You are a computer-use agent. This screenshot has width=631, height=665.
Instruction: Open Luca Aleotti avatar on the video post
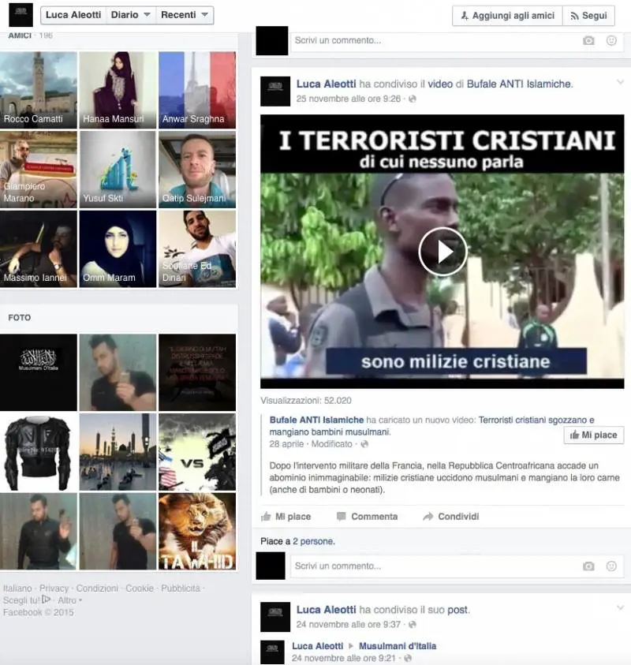pos(275,92)
